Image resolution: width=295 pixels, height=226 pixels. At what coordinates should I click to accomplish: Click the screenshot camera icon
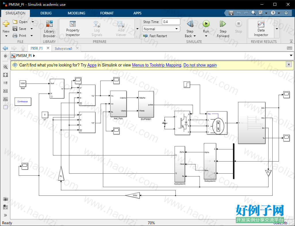click(x=5, y=199)
